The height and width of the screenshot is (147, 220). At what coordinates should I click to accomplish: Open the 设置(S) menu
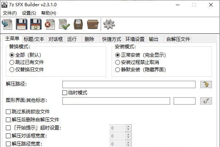coord(29,13)
